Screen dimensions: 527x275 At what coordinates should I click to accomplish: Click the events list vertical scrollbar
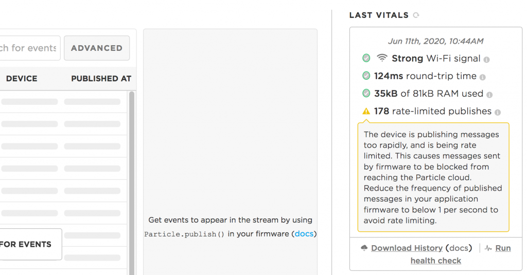coord(131,183)
